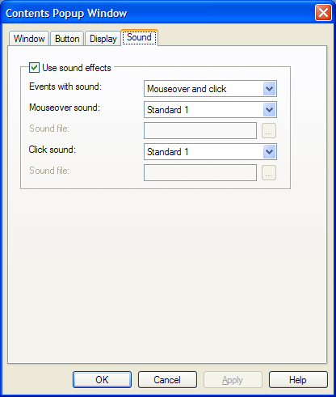Switch to the Window tab

[x=29, y=39]
